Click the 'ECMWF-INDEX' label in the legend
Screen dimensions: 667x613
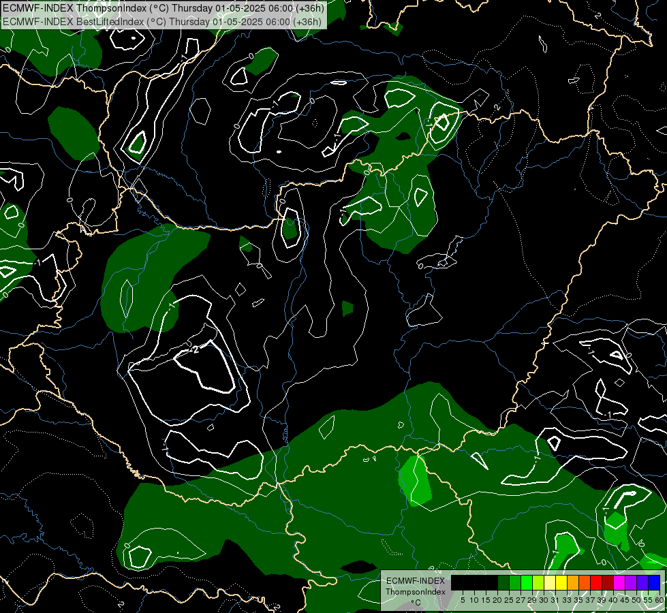pyautogui.click(x=416, y=581)
